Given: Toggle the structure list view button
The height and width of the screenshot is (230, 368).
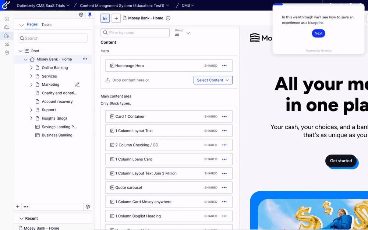Looking at the screenshot, I should click(x=105, y=18).
